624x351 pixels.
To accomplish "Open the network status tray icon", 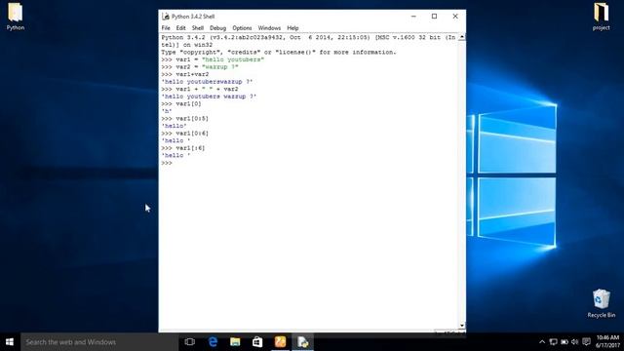I will 553,342.
